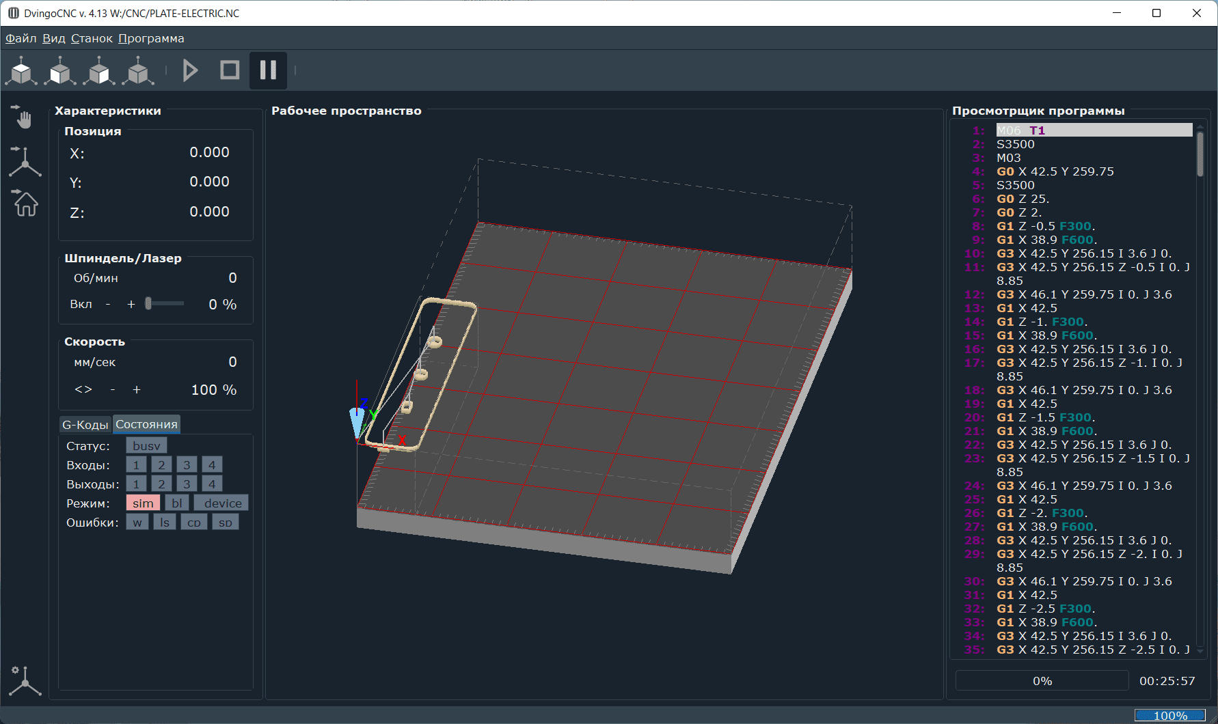
Task: Toggle the spindle 'Вкл' switch
Action: pos(81,304)
